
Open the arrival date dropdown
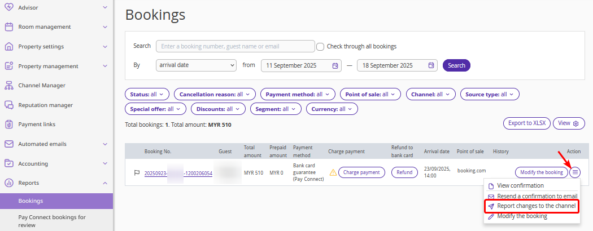coord(196,65)
